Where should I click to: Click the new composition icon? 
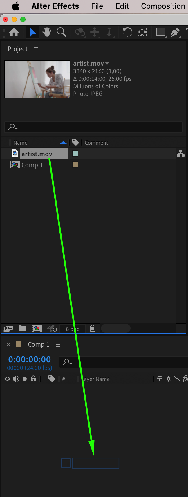pos(37,329)
